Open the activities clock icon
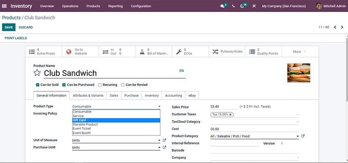Viewport: 348px width, 163px height. [242, 6]
